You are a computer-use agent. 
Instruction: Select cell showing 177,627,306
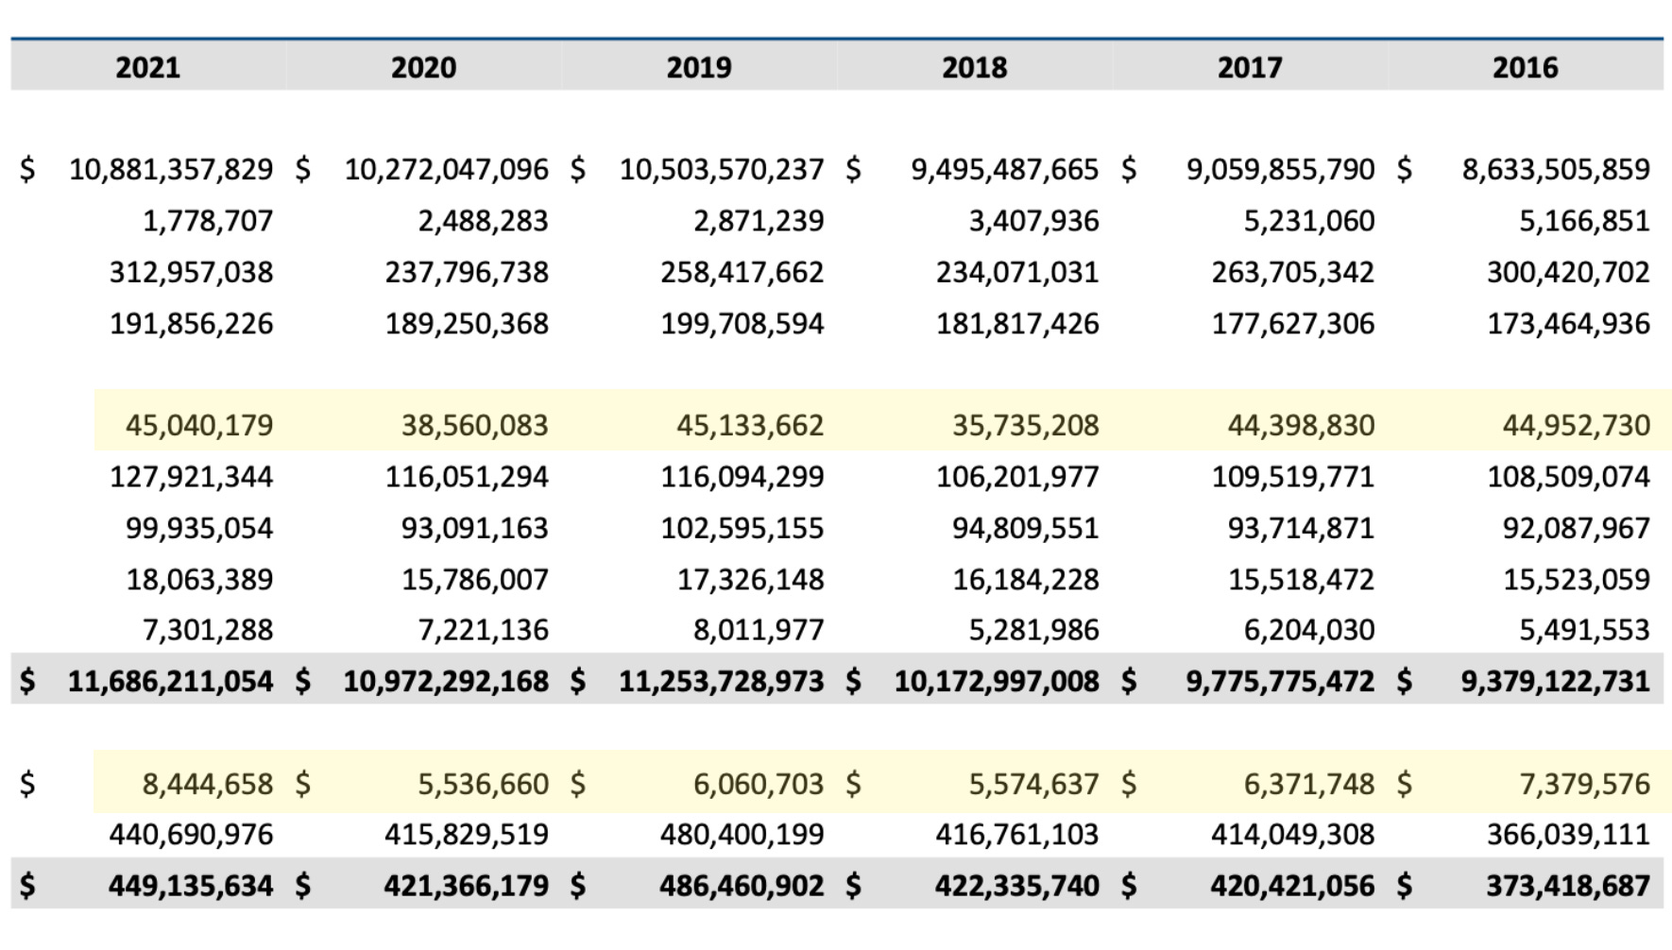1294,324
